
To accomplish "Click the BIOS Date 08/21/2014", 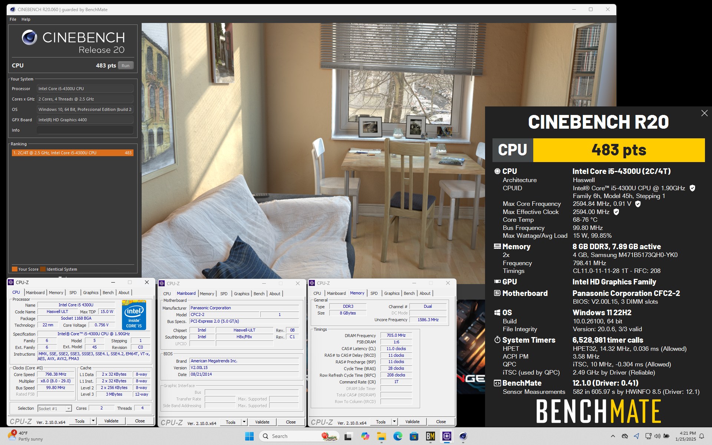I will point(244,375).
